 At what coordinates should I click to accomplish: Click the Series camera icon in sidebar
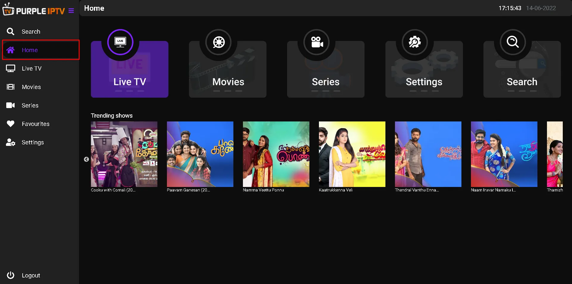point(10,105)
